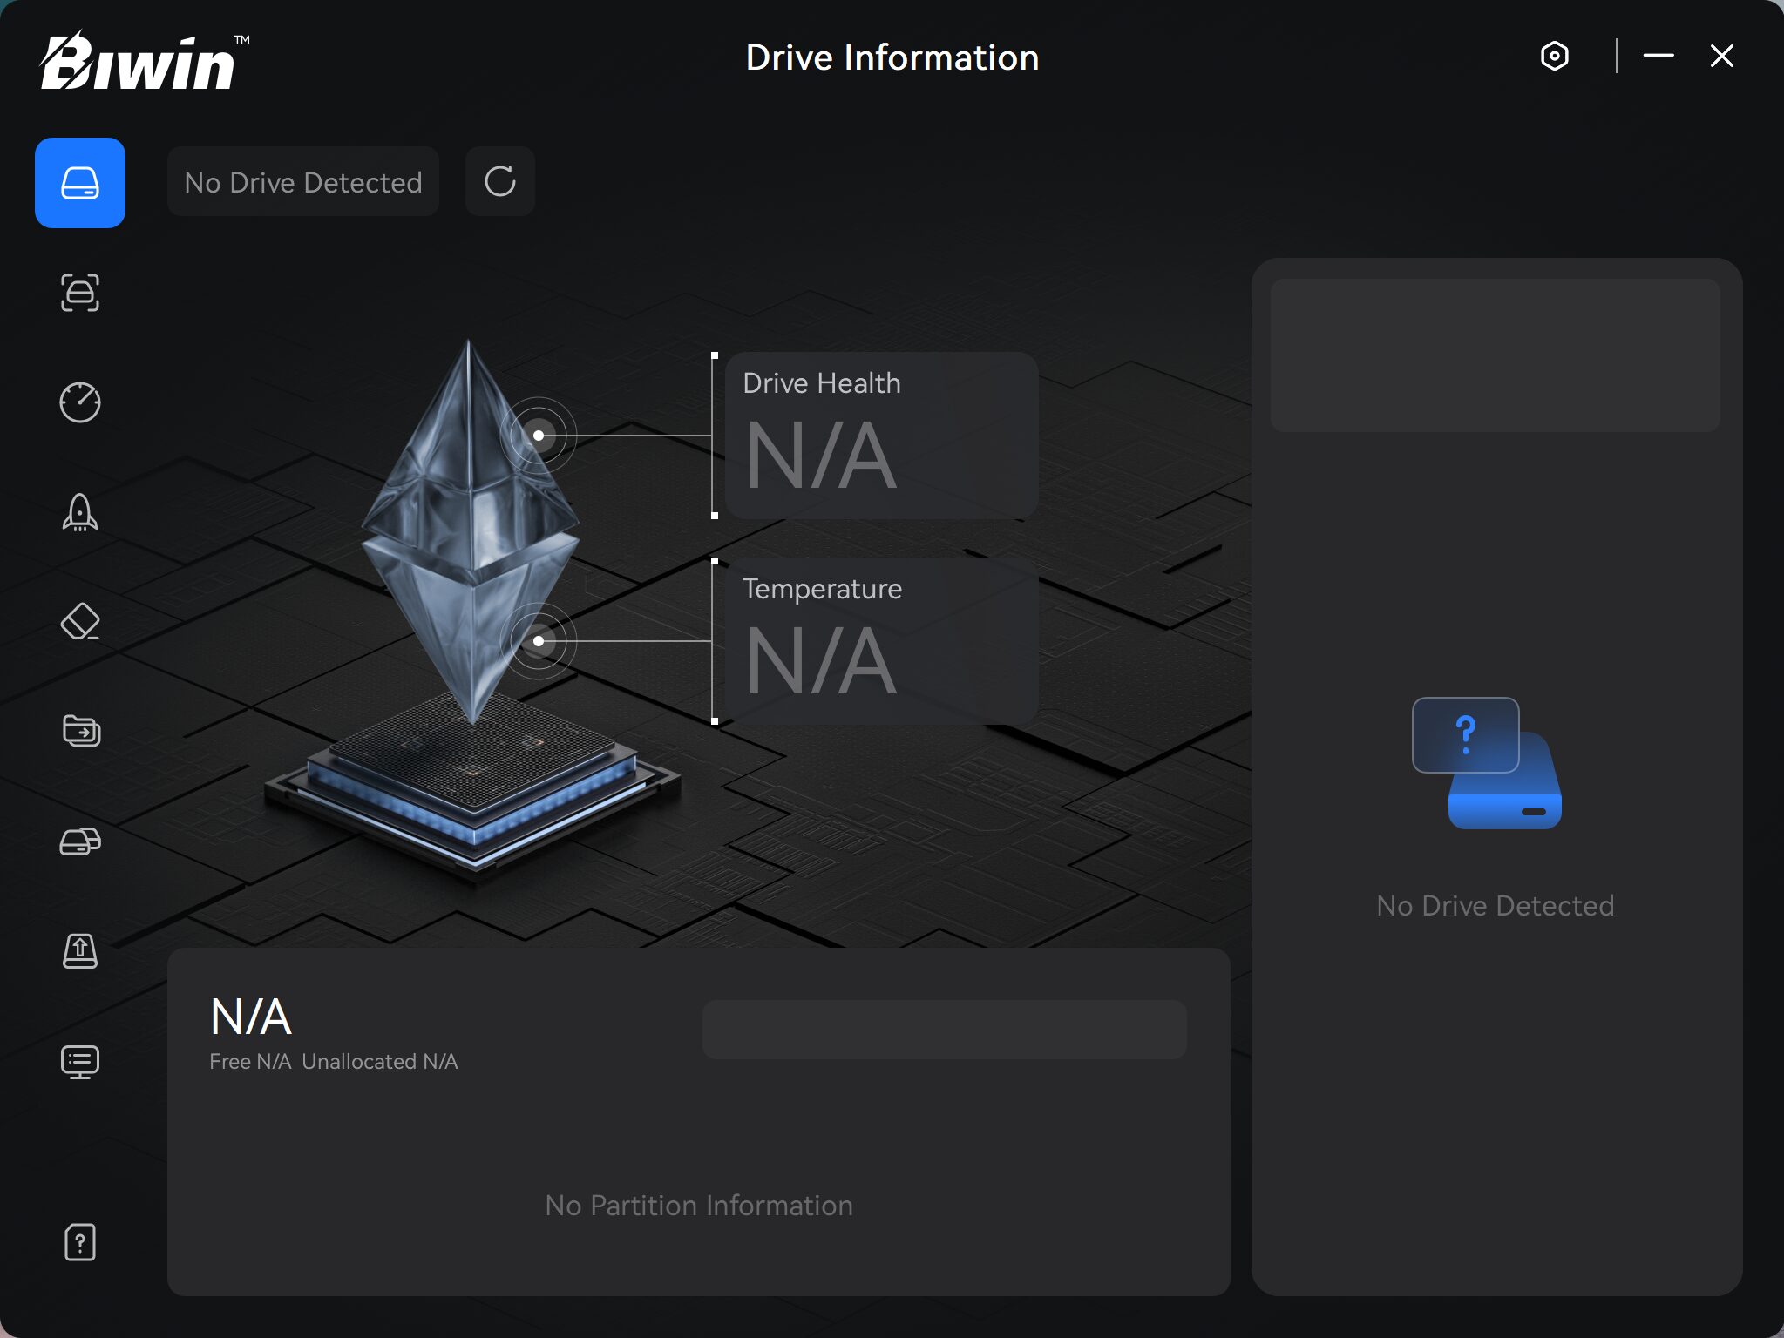The image size is (1784, 1338).
Task: Open the help question mark icon
Action: pyautogui.click(x=80, y=1242)
